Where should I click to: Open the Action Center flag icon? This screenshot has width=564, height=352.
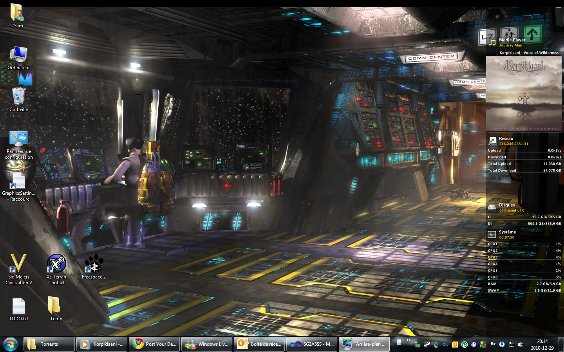492,345
